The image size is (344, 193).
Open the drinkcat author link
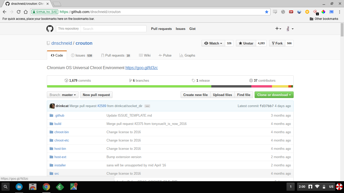[x=62, y=106]
